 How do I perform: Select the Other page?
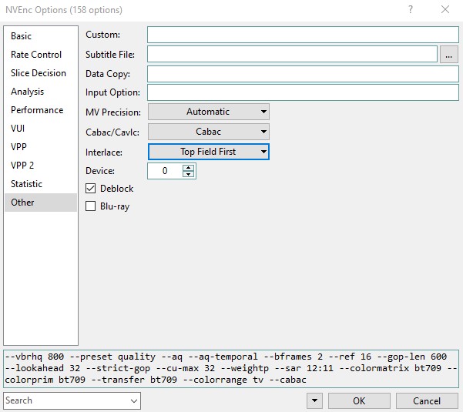tap(41, 203)
